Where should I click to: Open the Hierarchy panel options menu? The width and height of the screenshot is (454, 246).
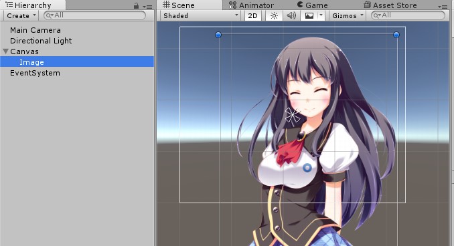147,7
